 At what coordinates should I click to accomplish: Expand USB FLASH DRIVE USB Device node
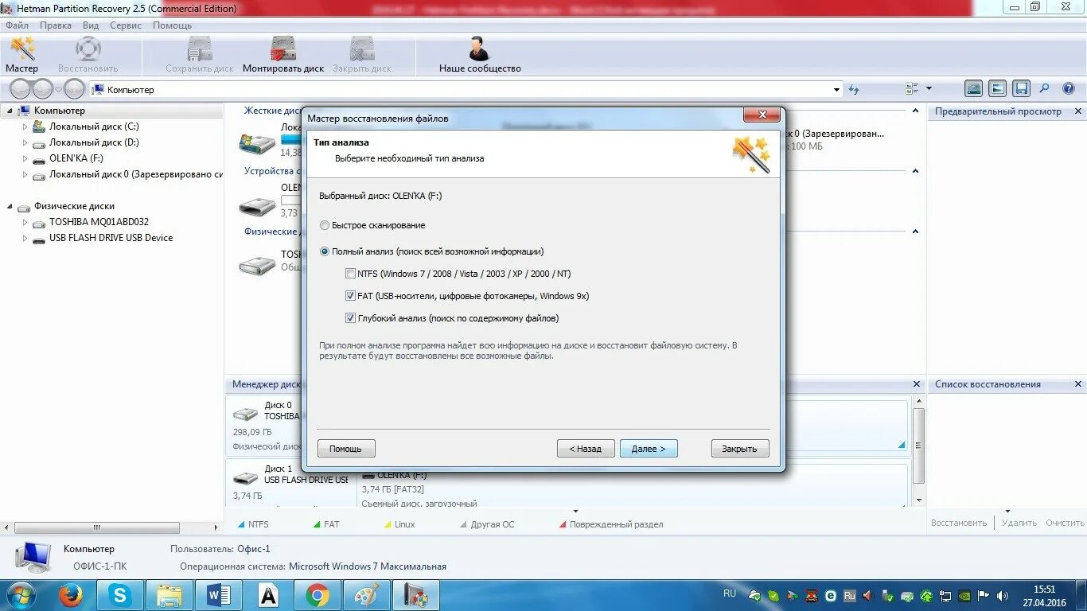pos(25,238)
